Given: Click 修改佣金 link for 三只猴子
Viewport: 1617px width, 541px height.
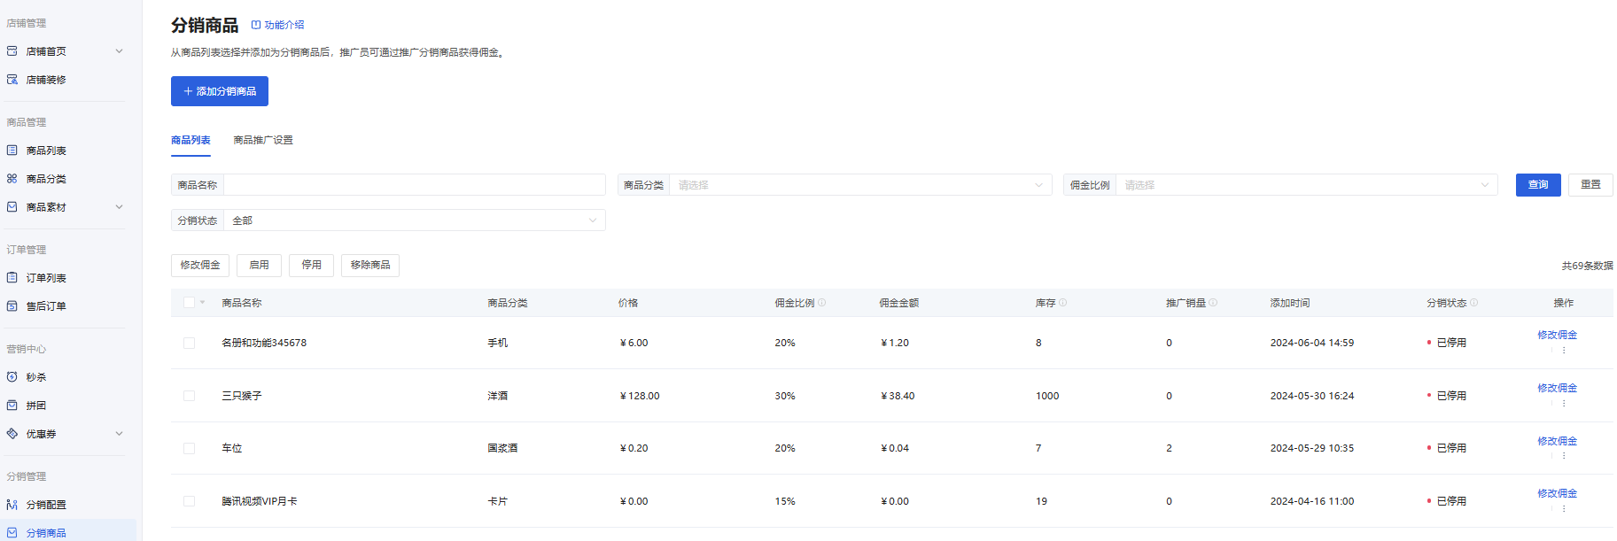Looking at the screenshot, I should click(x=1557, y=388).
